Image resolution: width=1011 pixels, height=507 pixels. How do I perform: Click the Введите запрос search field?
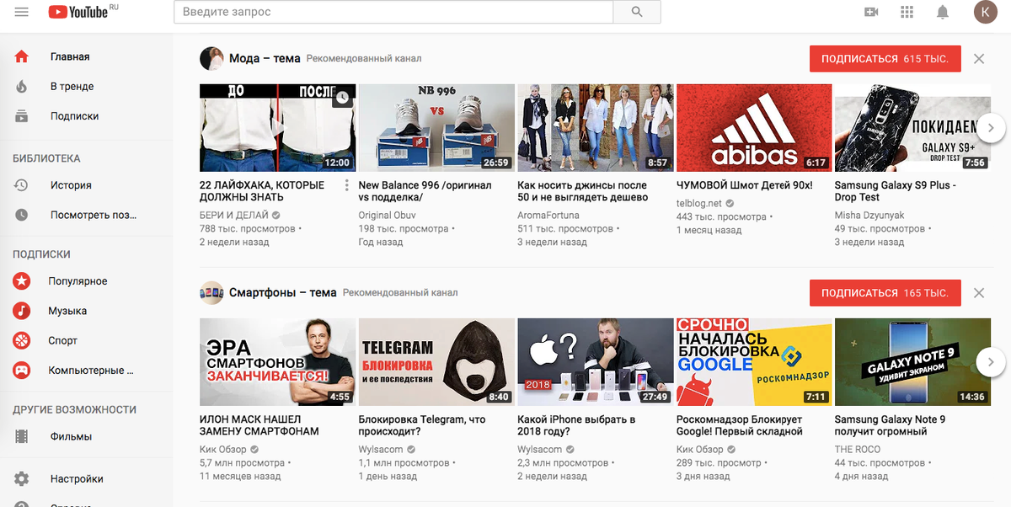393,12
